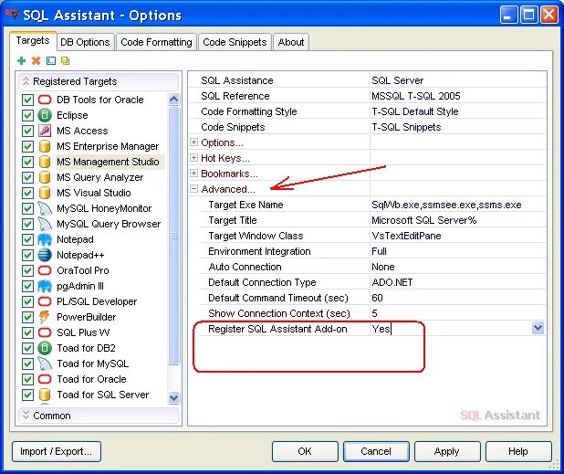Viewport: 564px width, 474px height.
Task: Click the rename target toolbar icon
Action: 51,61
